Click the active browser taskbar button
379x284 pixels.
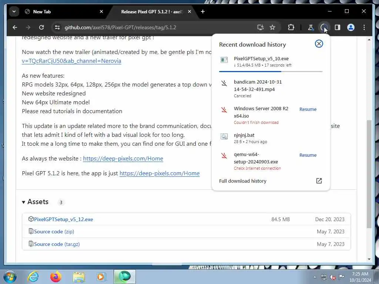point(124,277)
